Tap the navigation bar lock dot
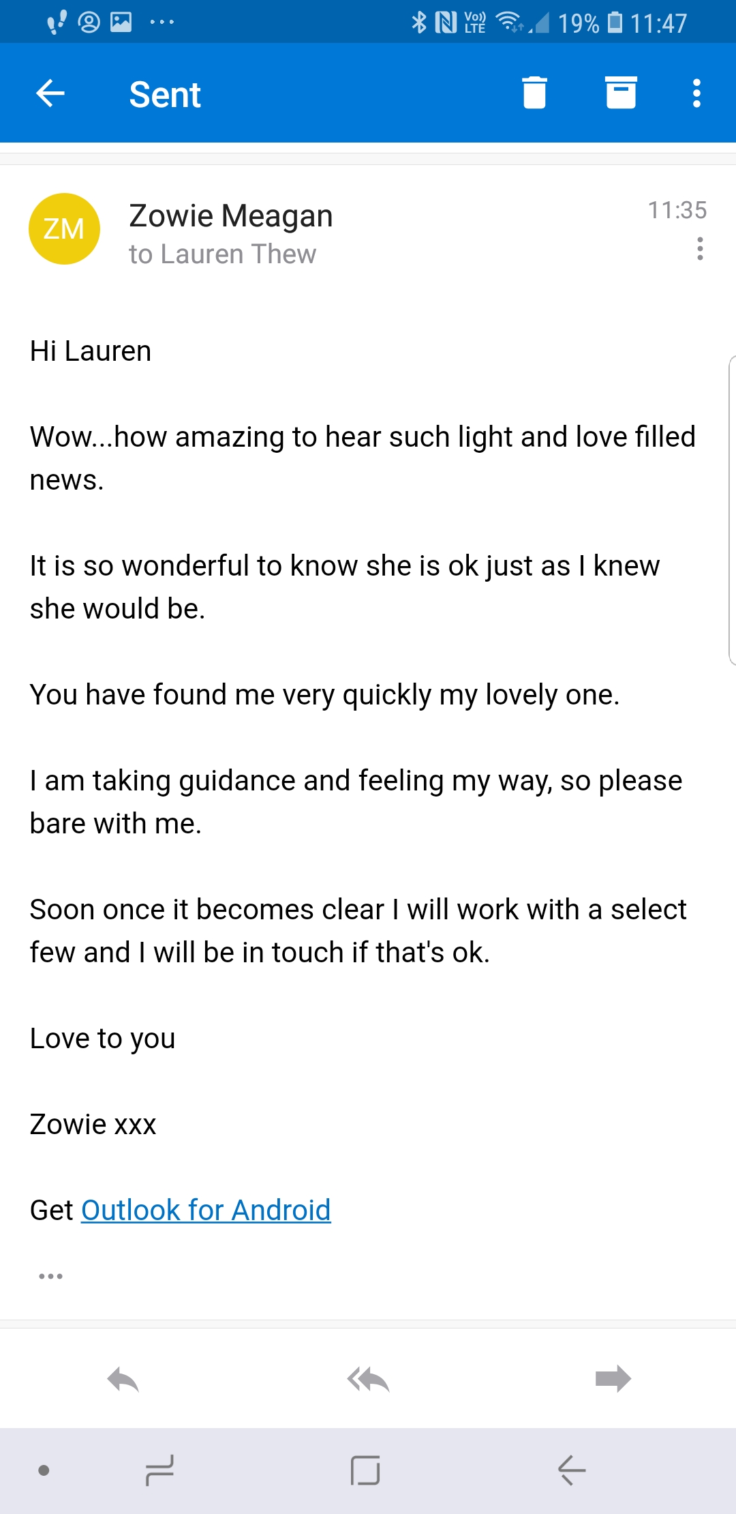This screenshot has height=1514, width=736. (44, 1470)
